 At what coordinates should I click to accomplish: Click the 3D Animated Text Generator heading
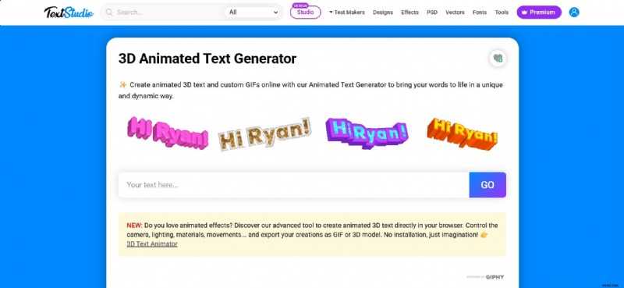[207, 59]
